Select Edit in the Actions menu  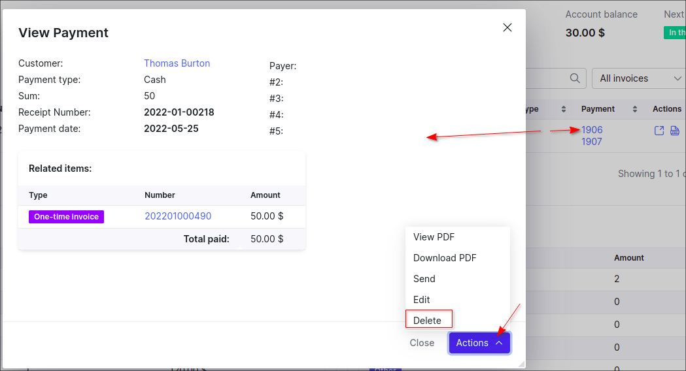tap(422, 300)
